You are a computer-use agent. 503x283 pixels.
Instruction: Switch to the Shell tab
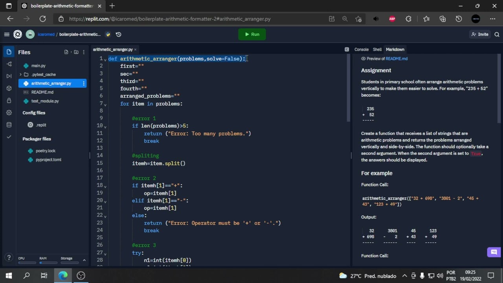click(377, 50)
